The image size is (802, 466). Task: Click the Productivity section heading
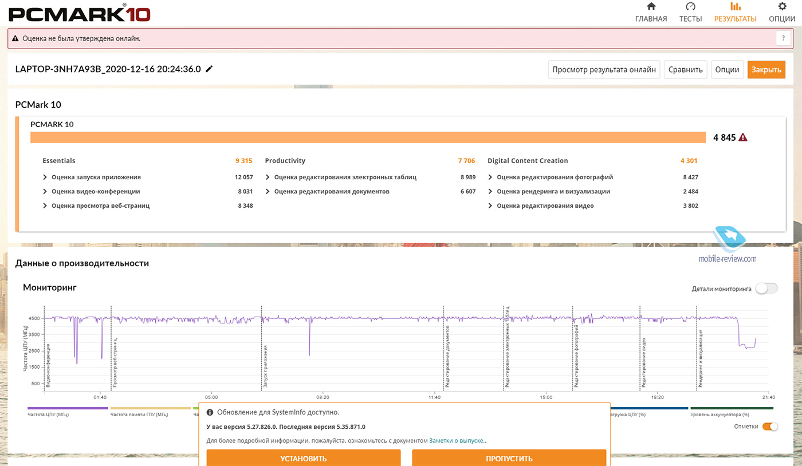pos(285,161)
